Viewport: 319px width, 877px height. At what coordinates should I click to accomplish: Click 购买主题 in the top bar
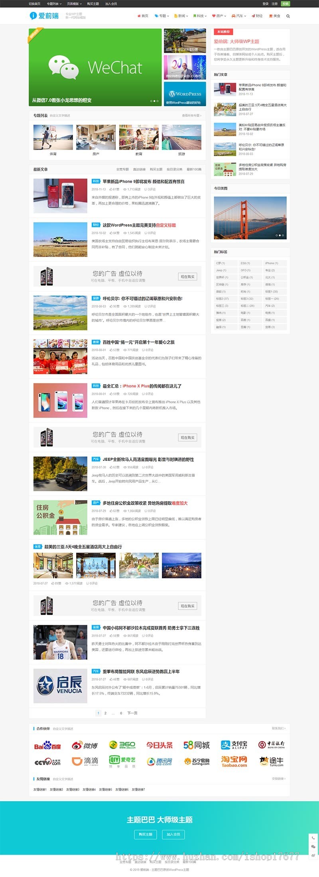93,4
